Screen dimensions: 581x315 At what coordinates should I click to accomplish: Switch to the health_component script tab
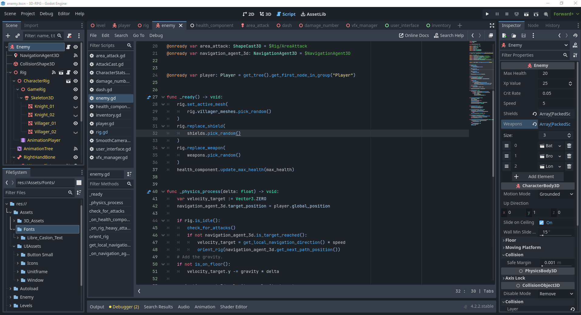(212, 25)
